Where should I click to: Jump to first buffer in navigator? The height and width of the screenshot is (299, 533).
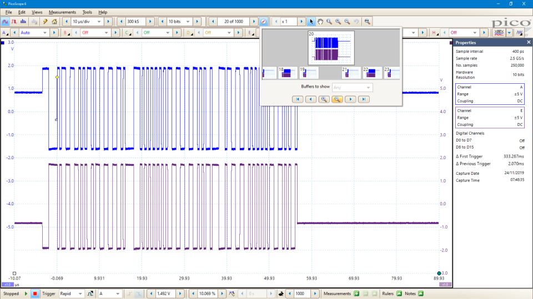[298, 99]
